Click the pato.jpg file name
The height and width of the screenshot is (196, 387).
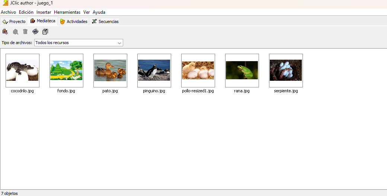pyautogui.click(x=110, y=91)
